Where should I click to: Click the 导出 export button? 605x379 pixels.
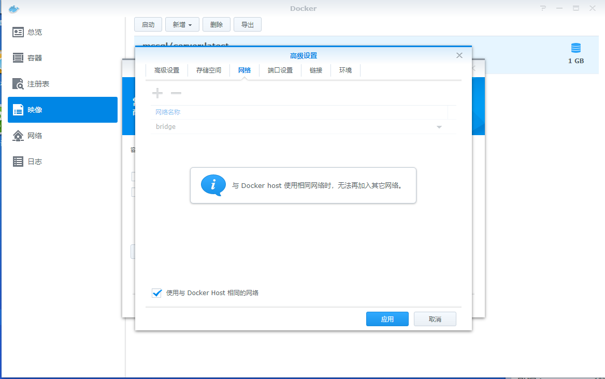(x=248, y=24)
